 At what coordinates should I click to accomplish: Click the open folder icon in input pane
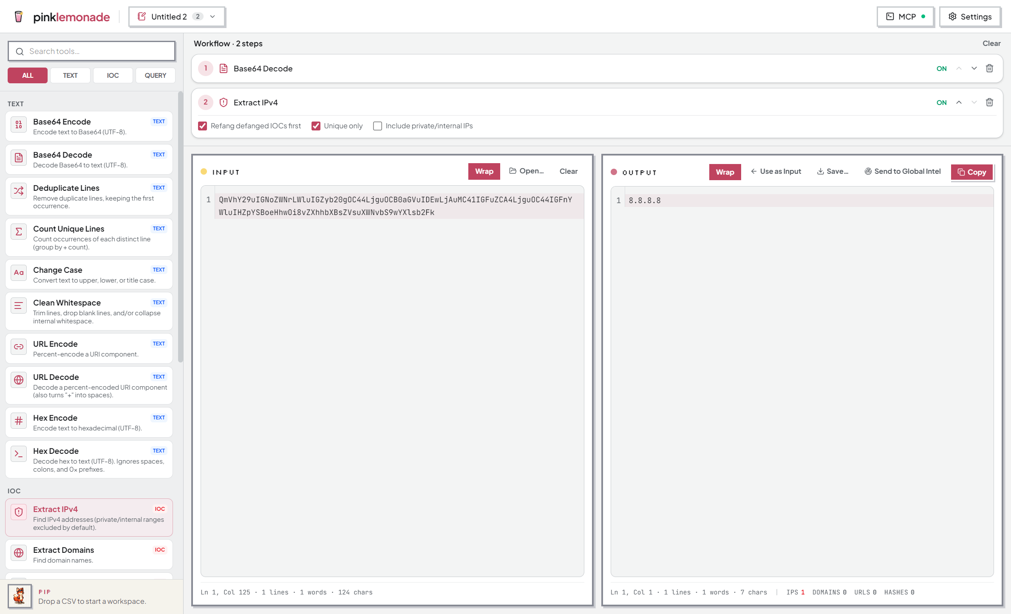coord(513,171)
